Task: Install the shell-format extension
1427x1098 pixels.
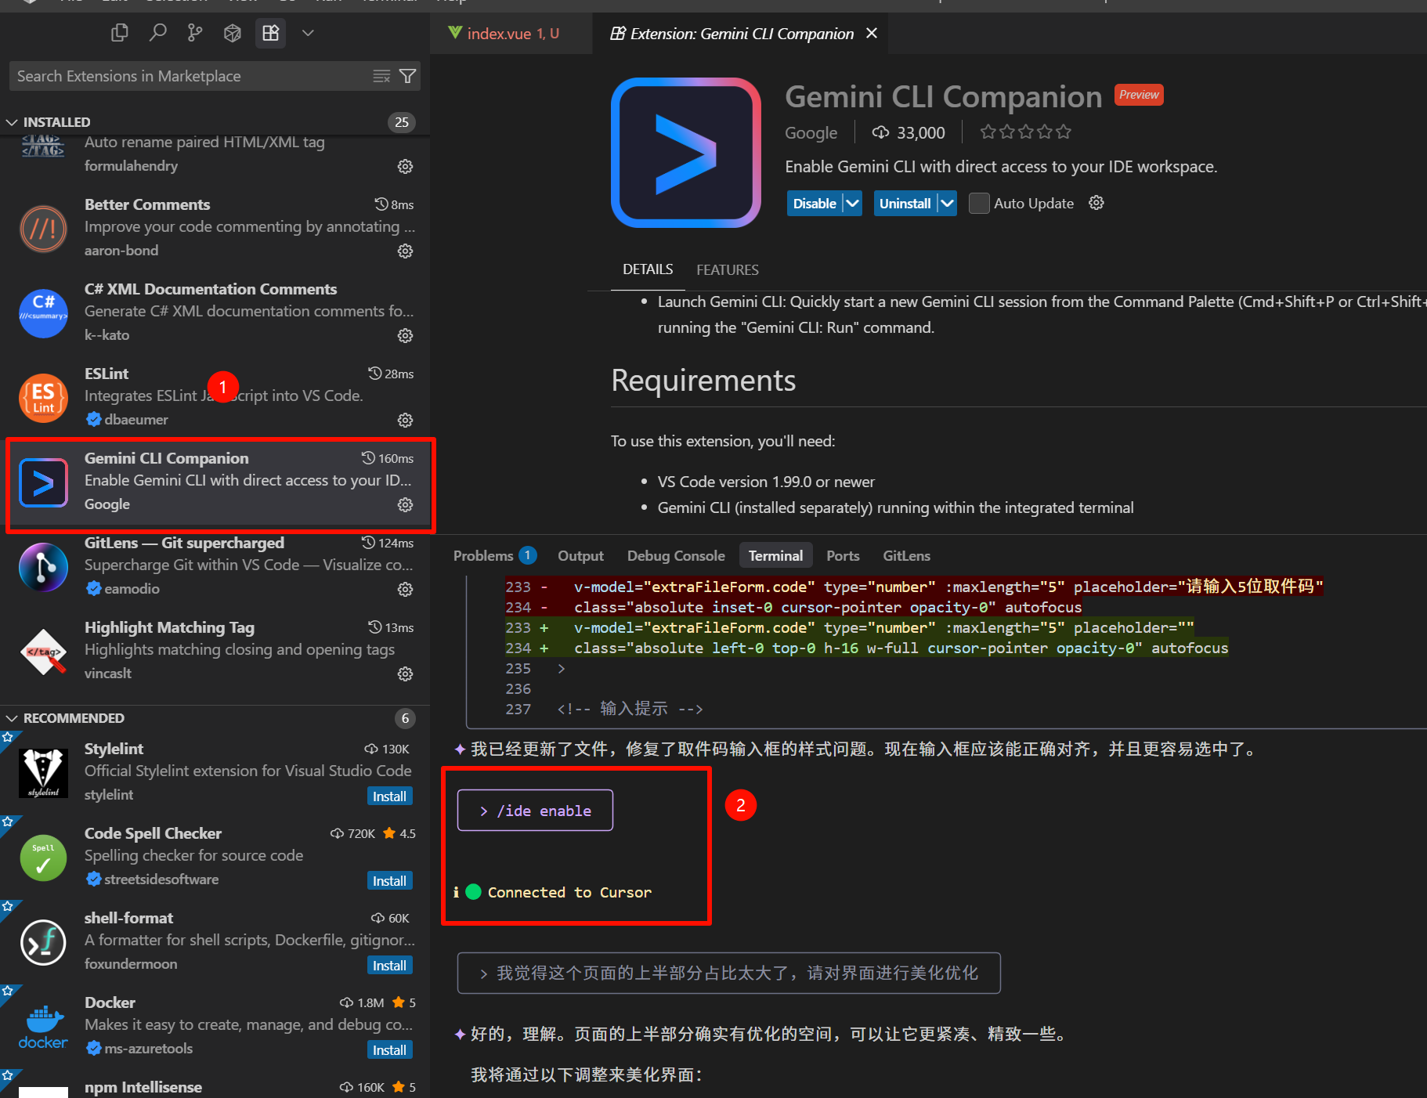Action: pyautogui.click(x=389, y=965)
